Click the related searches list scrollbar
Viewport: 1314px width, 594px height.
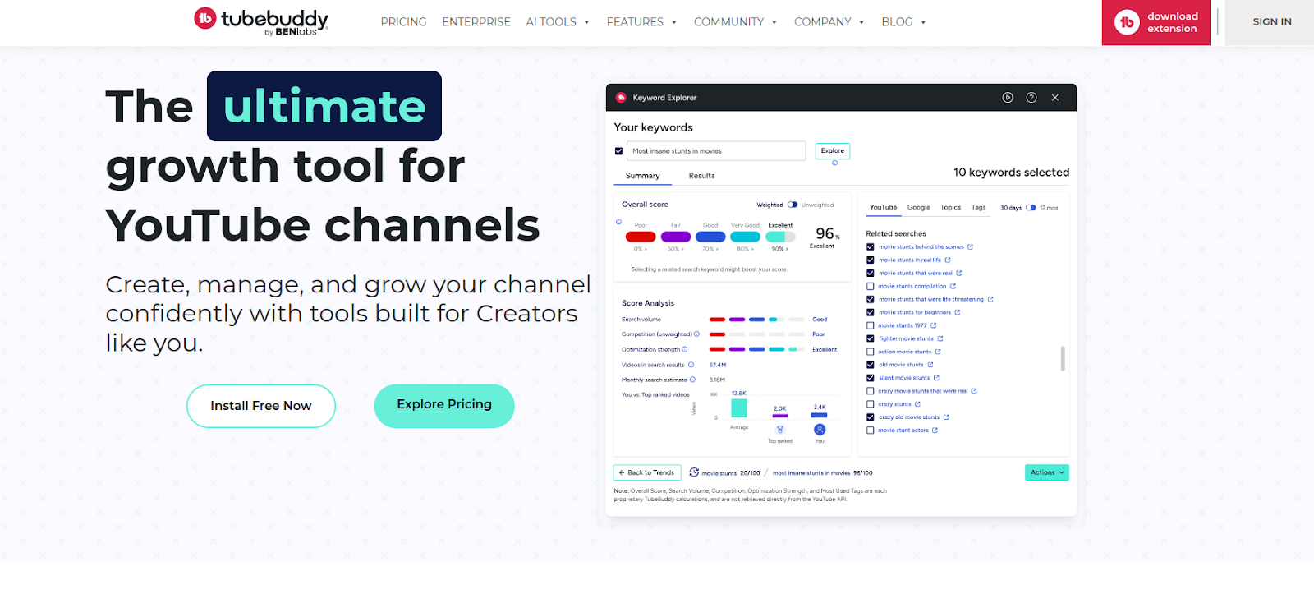1063,358
